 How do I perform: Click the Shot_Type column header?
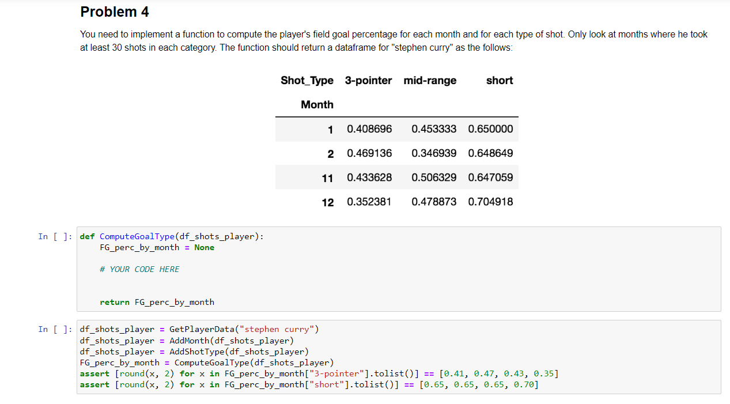[x=307, y=81]
